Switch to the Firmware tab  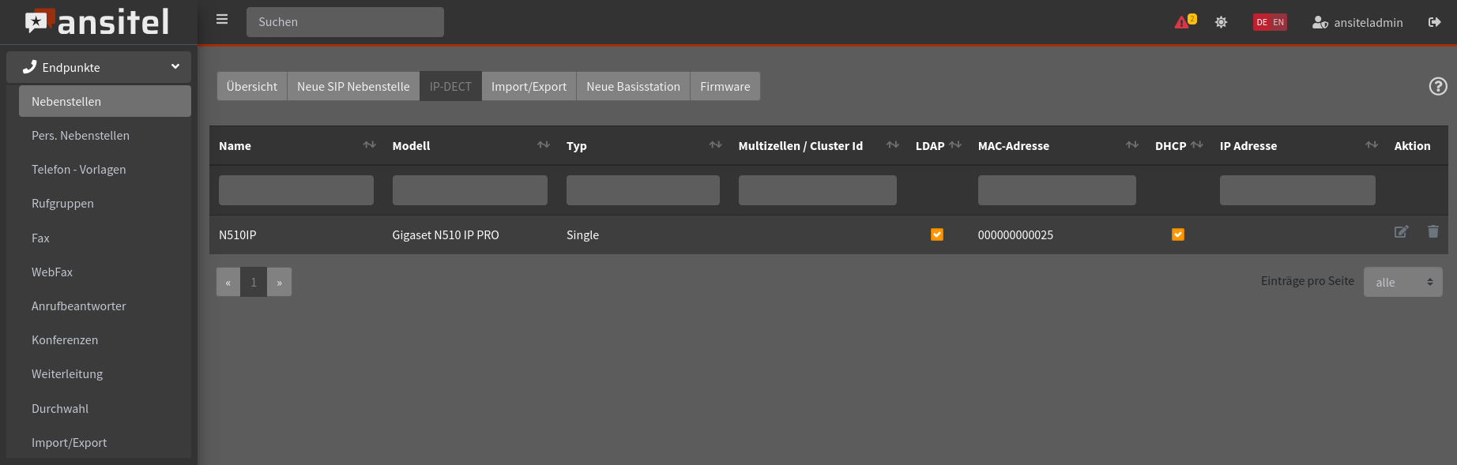point(725,86)
